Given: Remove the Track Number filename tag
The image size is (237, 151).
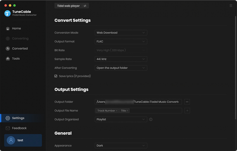Looking at the screenshot, I should (x=116, y=111).
